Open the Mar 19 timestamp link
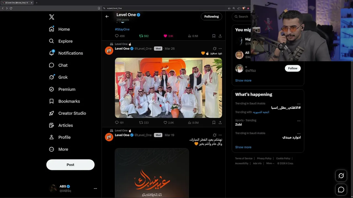The width and height of the screenshot is (353, 198). (169, 135)
